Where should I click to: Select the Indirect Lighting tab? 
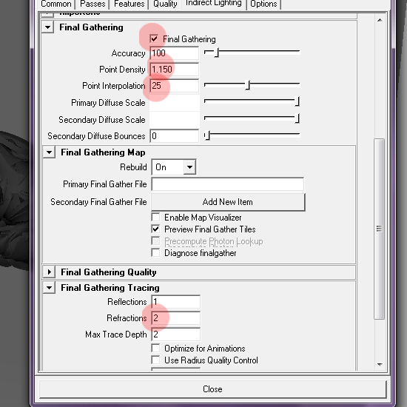point(213,4)
